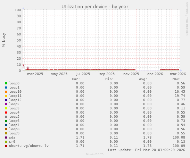Click the ubuntu-vg/ubuntu-lv legend swatch
This screenshot has height=158, width=190.
pyautogui.click(x=6, y=146)
